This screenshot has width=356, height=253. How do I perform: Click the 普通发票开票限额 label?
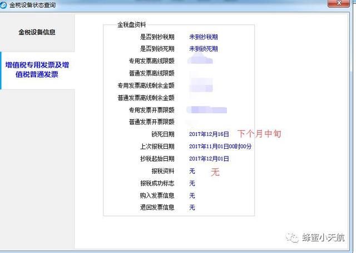152,122
